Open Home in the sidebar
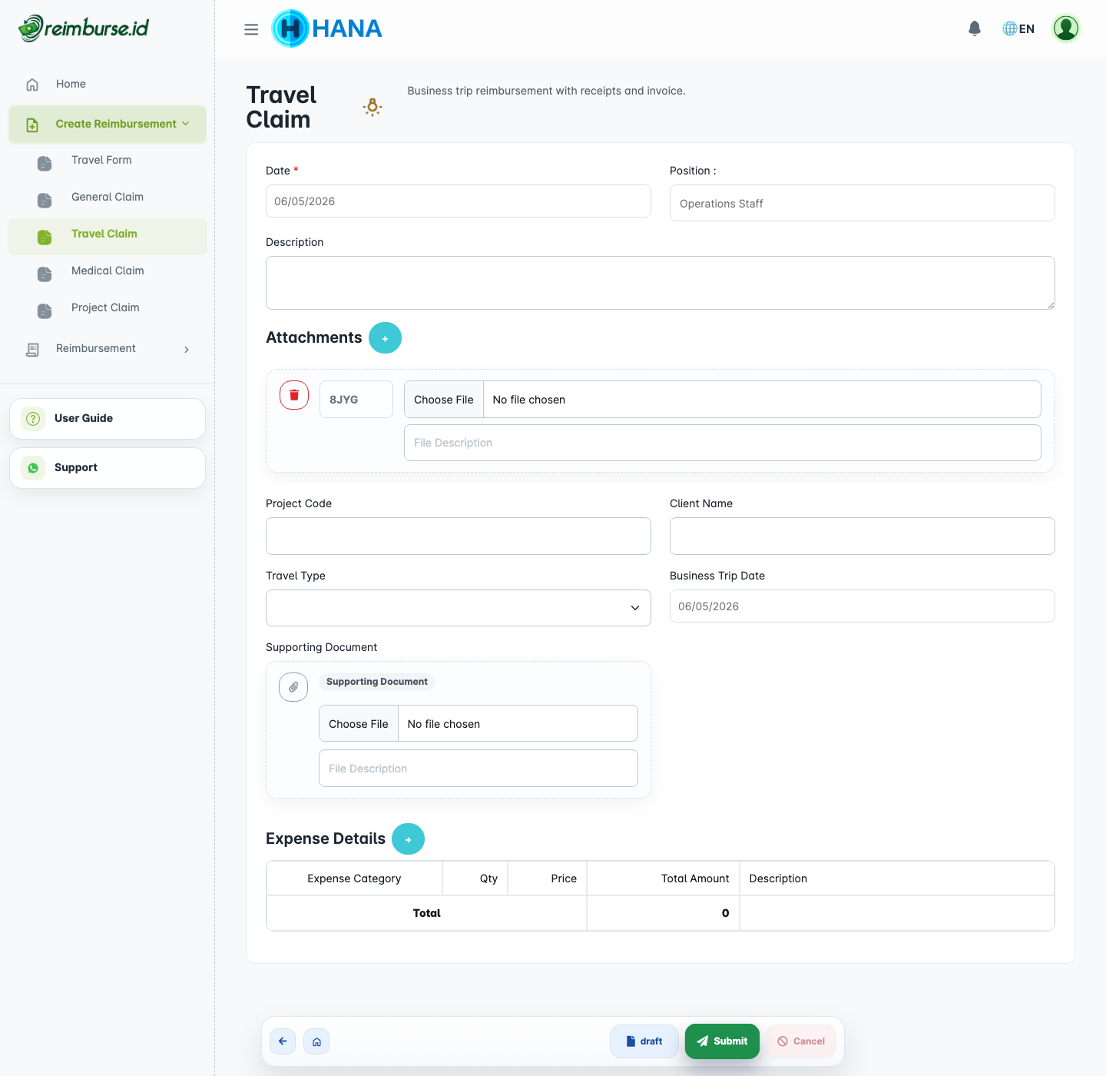This screenshot has width=1106, height=1076. point(71,84)
